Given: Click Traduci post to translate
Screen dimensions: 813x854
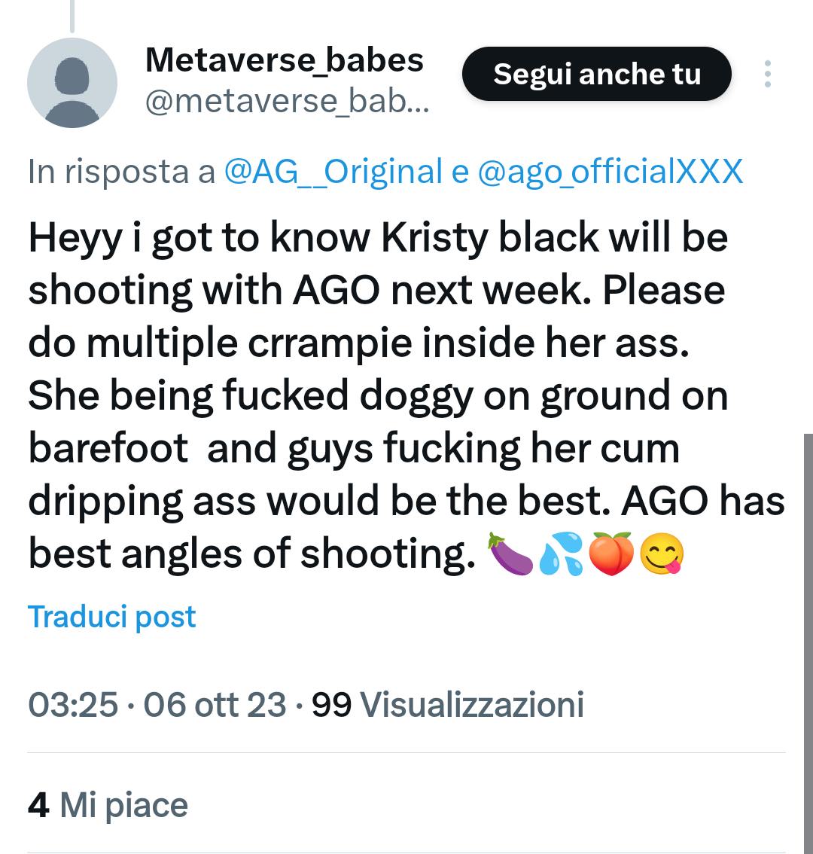Looking at the screenshot, I should tap(112, 617).
